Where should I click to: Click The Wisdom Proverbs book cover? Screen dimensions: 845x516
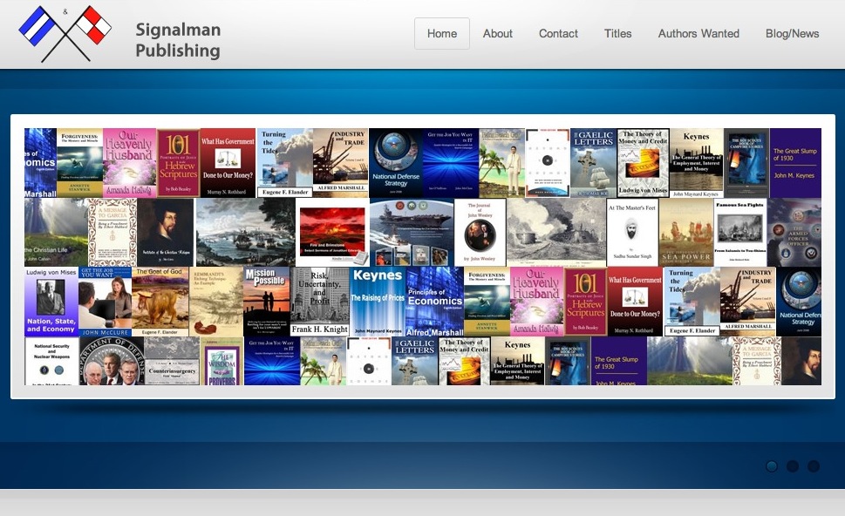(x=222, y=361)
